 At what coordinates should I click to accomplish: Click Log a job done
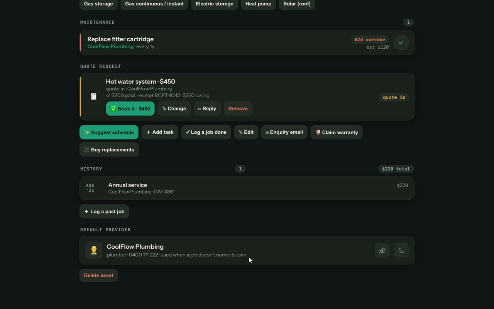[206, 132]
